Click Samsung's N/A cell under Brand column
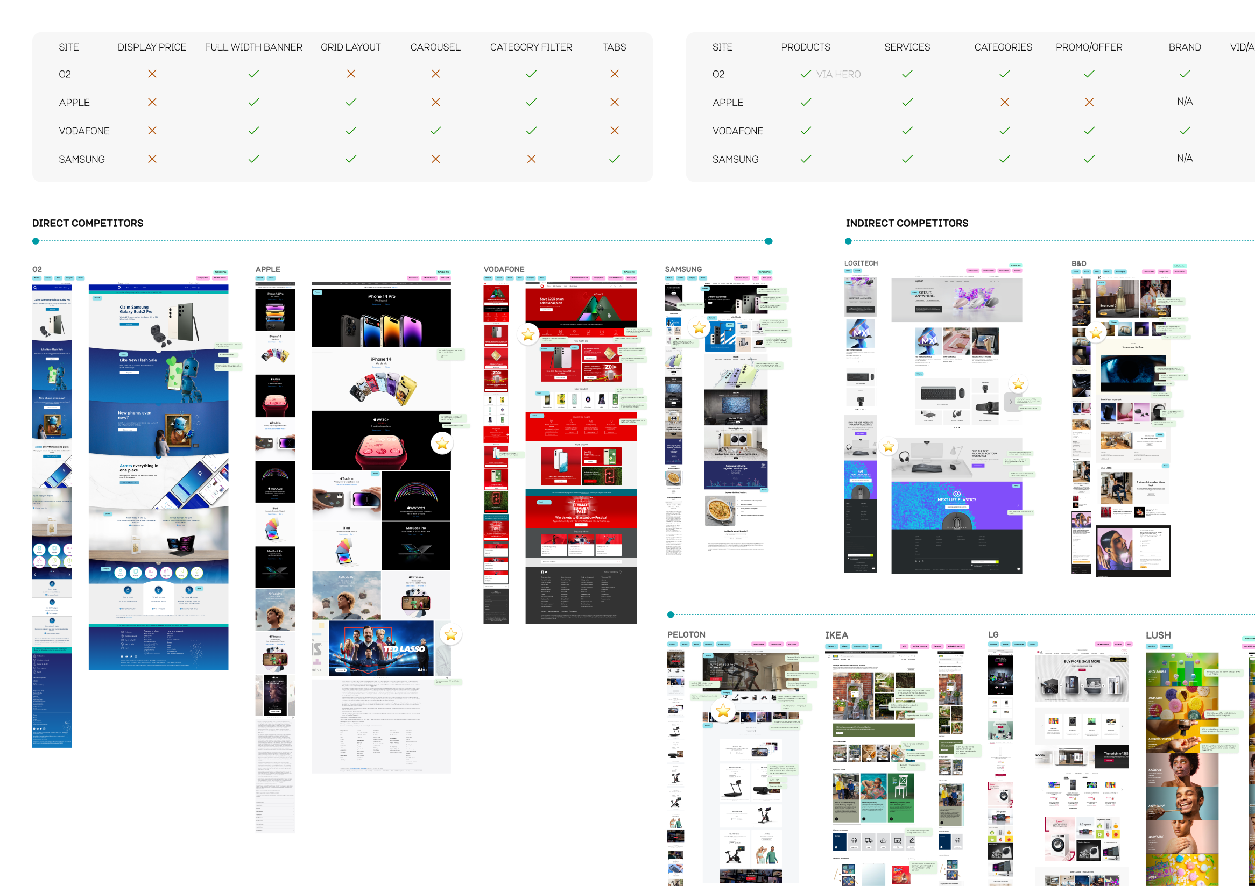Screen dimensions: 1255x886 click(x=1185, y=158)
